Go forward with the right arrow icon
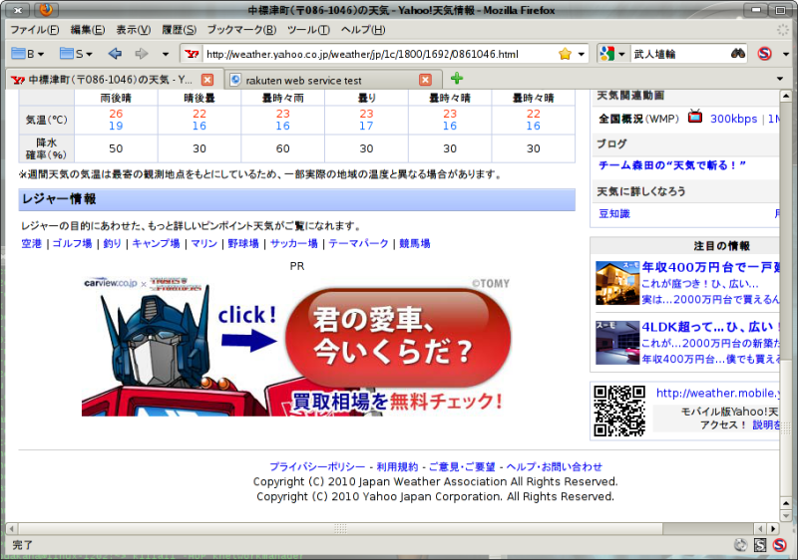The height and width of the screenshot is (560, 798). 141,54
